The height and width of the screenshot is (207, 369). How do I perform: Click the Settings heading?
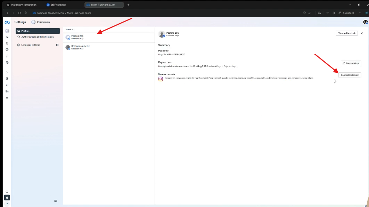[x=20, y=22]
